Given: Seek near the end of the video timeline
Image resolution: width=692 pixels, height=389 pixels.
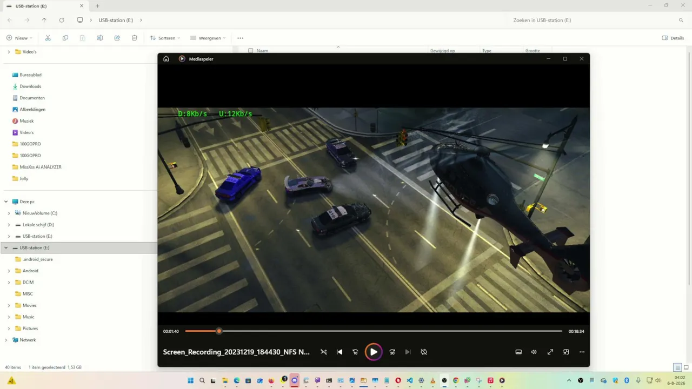Looking at the screenshot, I should pos(557,331).
